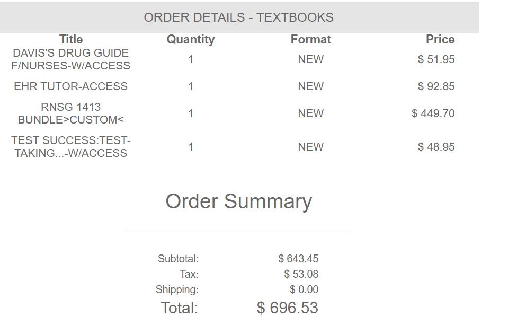Select the RNSG 1413 Bundle title
526x325 pixels.
point(71,113)
